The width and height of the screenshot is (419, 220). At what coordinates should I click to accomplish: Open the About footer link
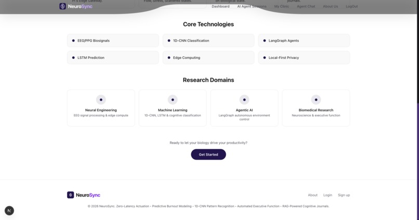coord(312,195)
